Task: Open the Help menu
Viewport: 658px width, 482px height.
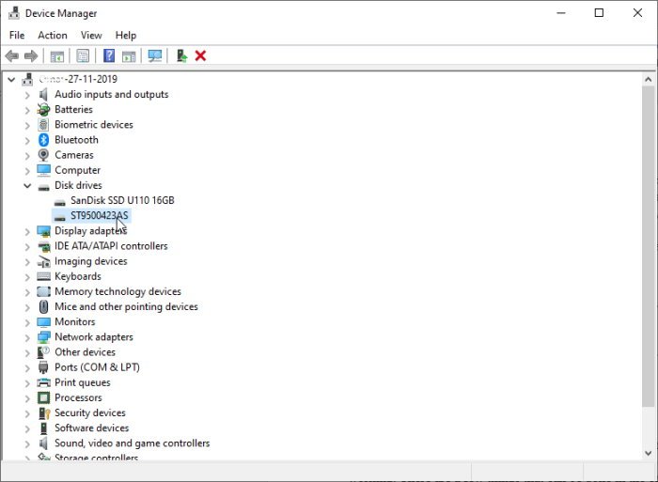Action: pyautogui.click(x=126, y=36)
